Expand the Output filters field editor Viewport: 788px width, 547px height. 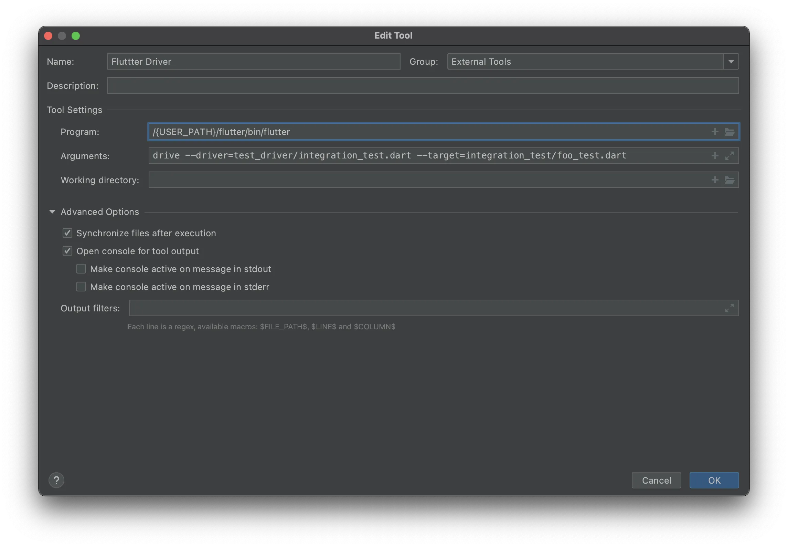point(730,308)
